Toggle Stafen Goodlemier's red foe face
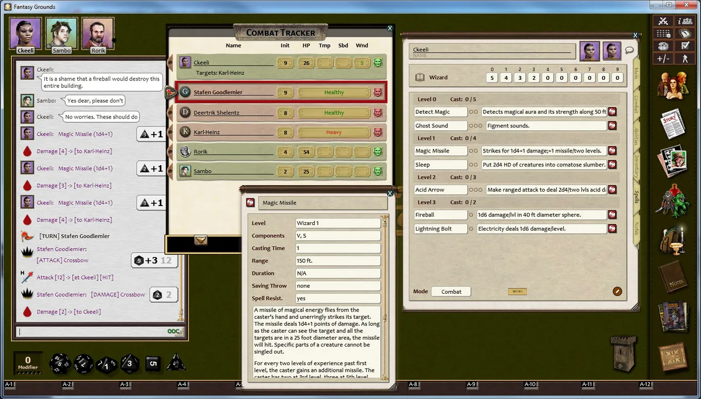701x399 pixels. [x=378, y=93]
